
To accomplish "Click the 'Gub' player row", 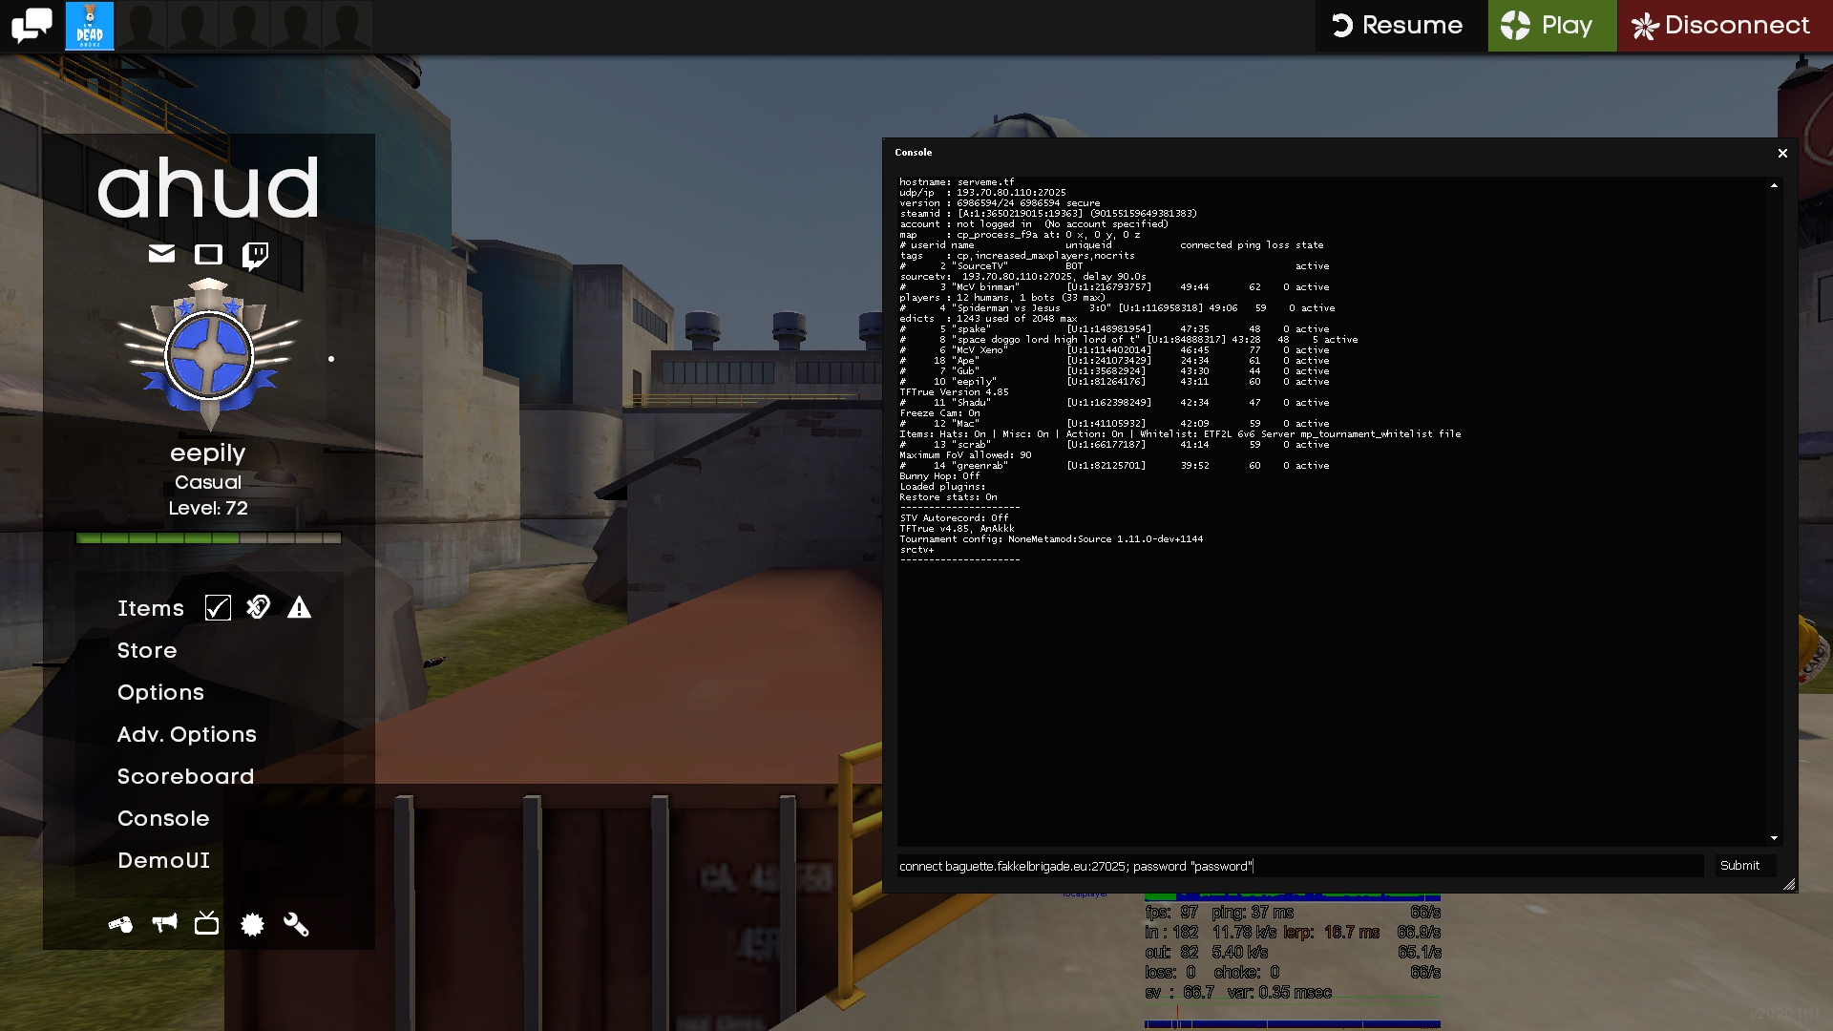I will [1114, 371].
